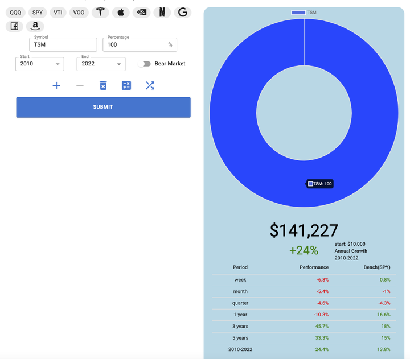410x359 pixels.
Task: Click the week row label
Action: (x=240, y=280)
